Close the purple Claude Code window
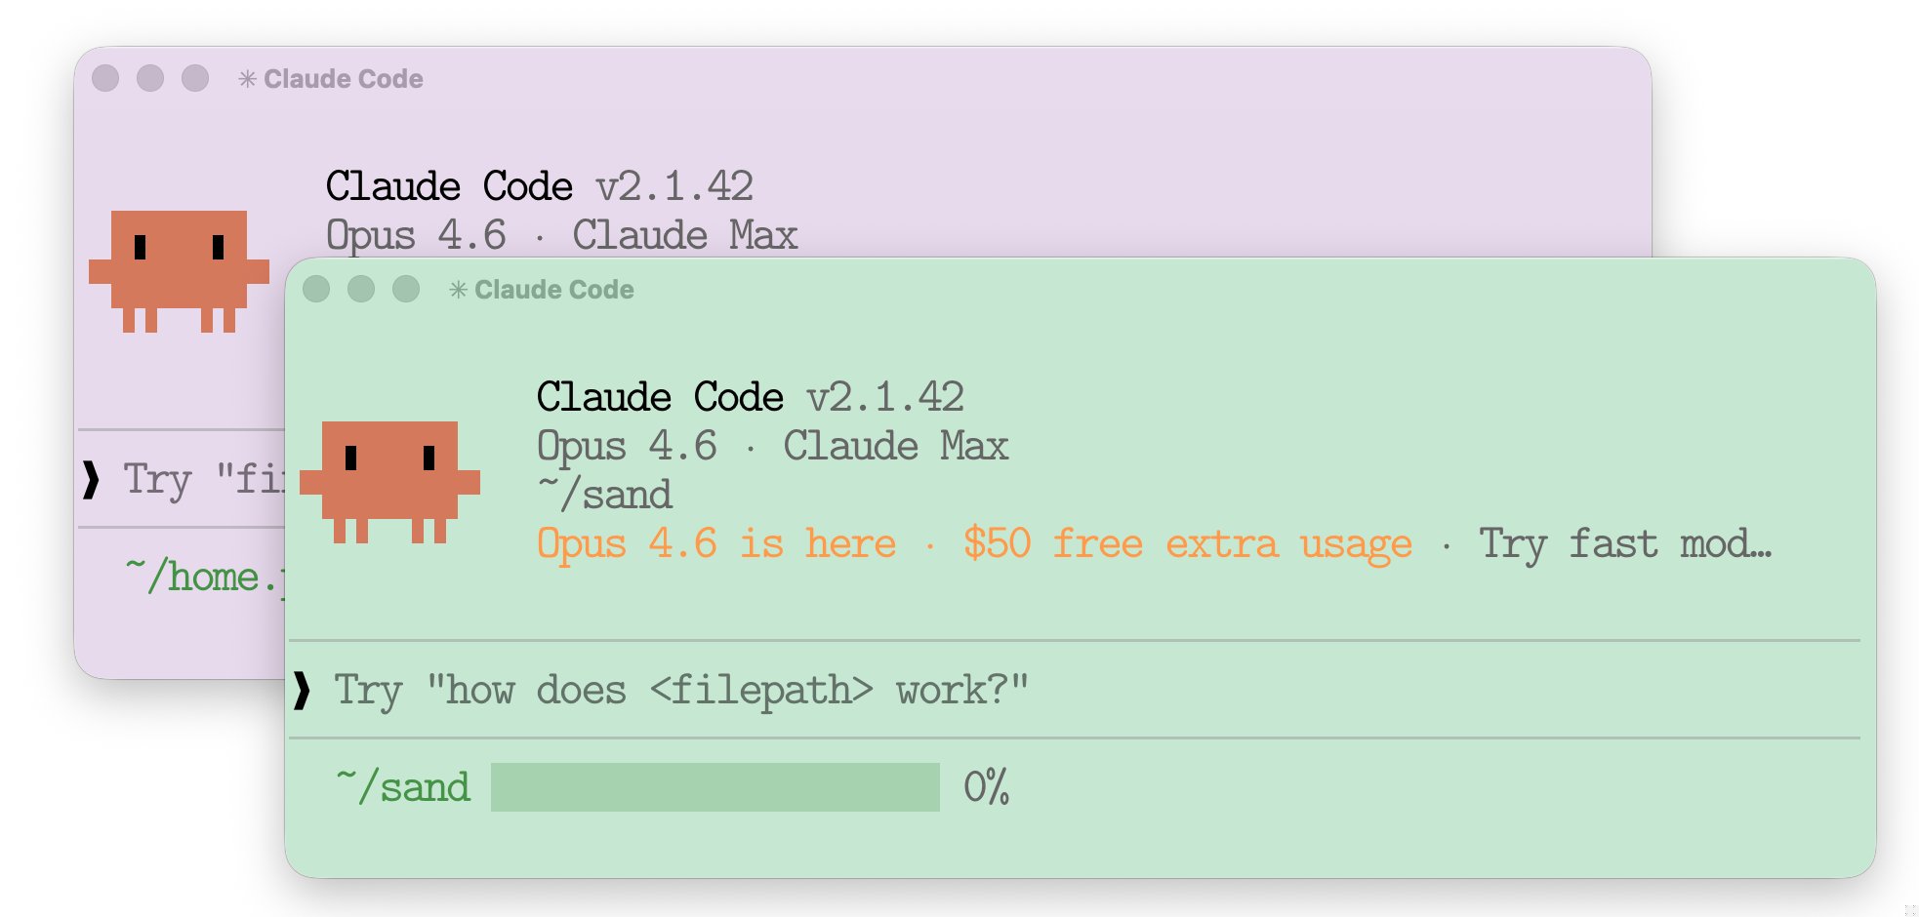This screenshot has width=1919, height=917. tap(105, 78)
